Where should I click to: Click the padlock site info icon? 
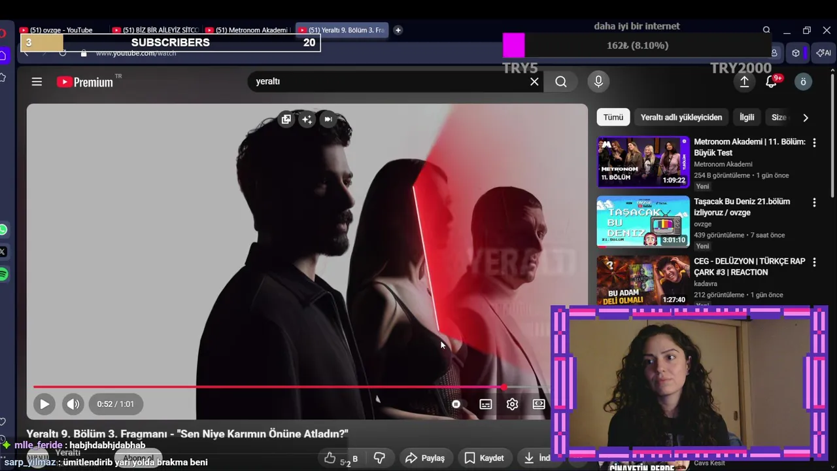pos(84,54)
